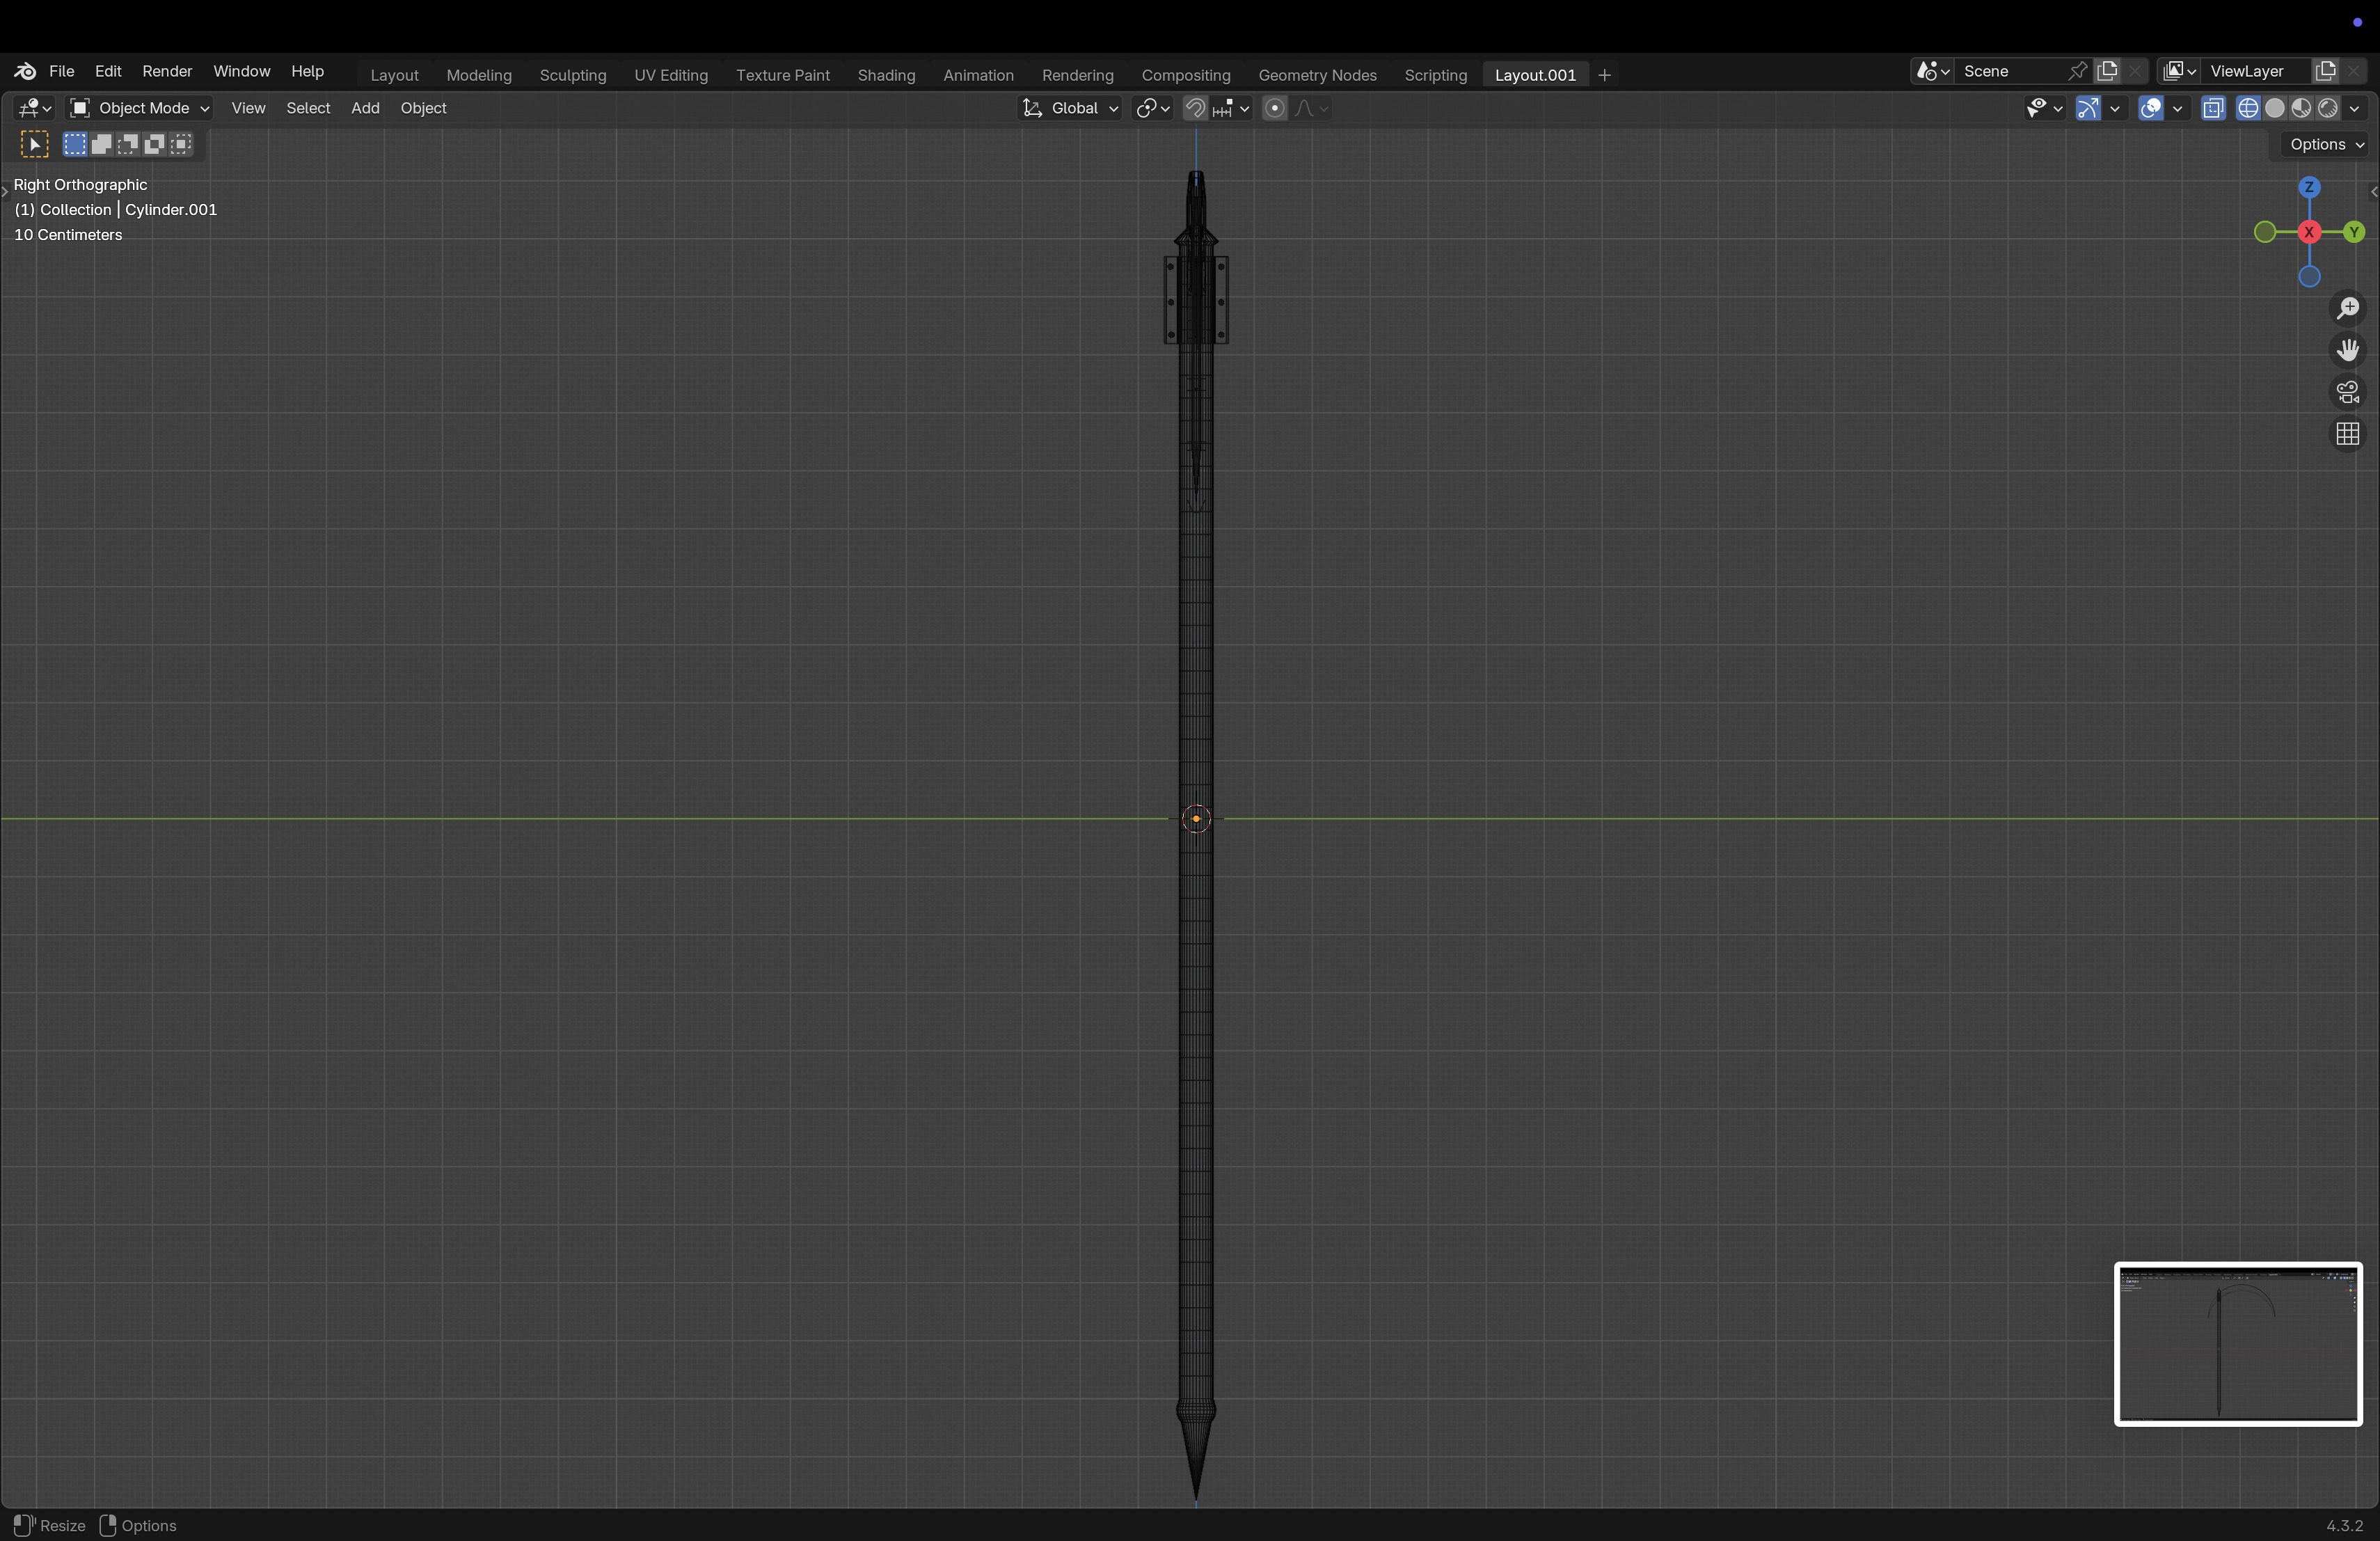Screen dimensions: 2380x1541
Task: Click the Add View Layer copy icon
Action: pos(2325,71)
